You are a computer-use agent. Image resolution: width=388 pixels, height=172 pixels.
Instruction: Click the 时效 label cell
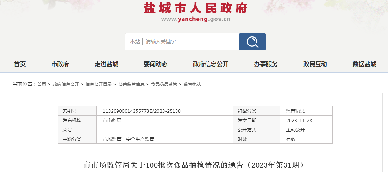(256, 139)
